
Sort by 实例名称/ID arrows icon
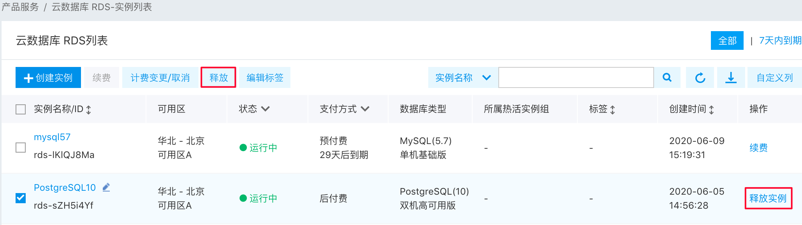pyautogui.click(x=89, y=110)
